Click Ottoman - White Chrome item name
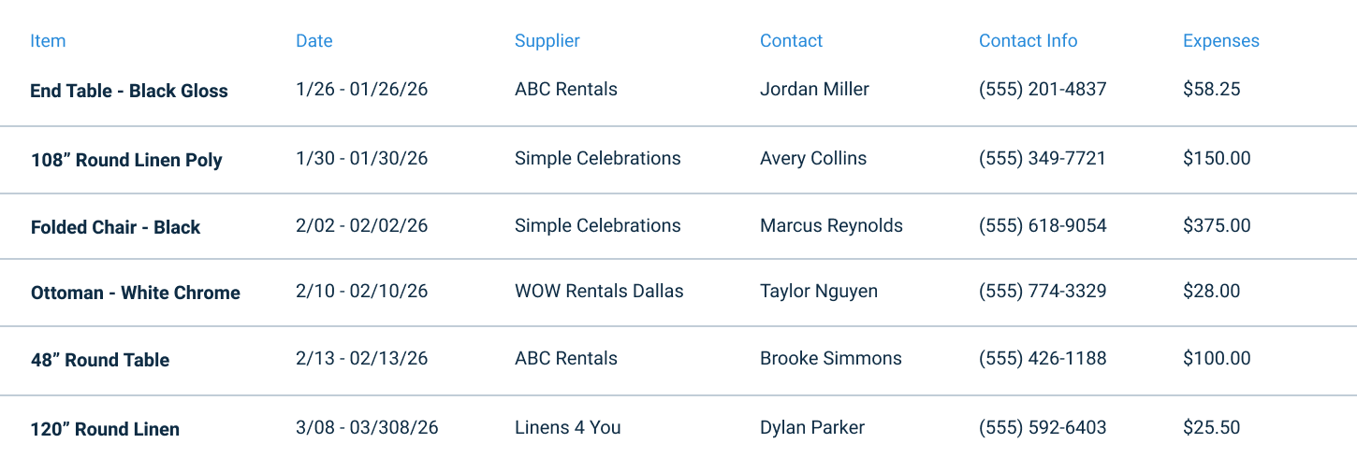The image size is (1357, 458). tap(135, 293)
